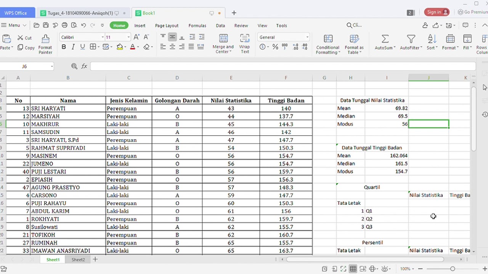Screen dimensions: 488x274
Task: Toggle italic formatting
Action: click(x=73, y=47)
